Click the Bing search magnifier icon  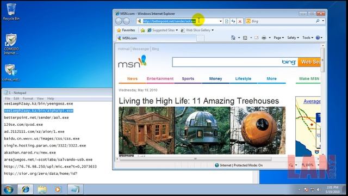pyautogui.click(x=318, y=21)
